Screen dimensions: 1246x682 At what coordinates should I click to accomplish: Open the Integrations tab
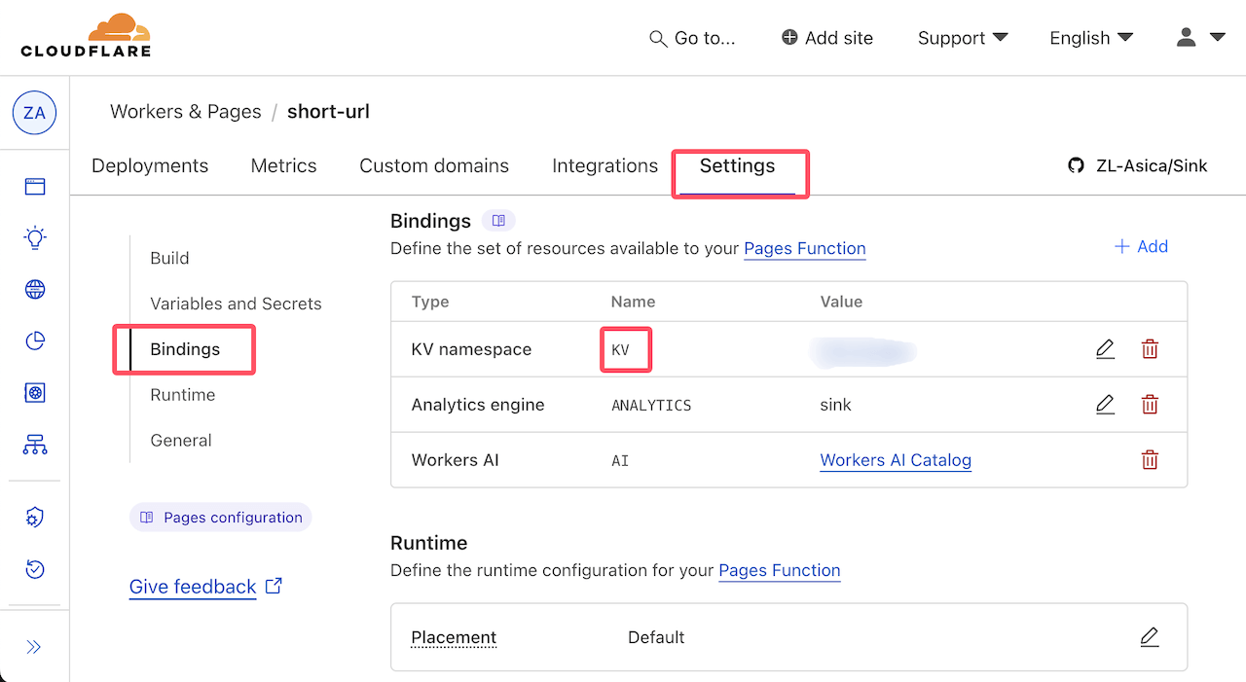[x=605, y=165]
